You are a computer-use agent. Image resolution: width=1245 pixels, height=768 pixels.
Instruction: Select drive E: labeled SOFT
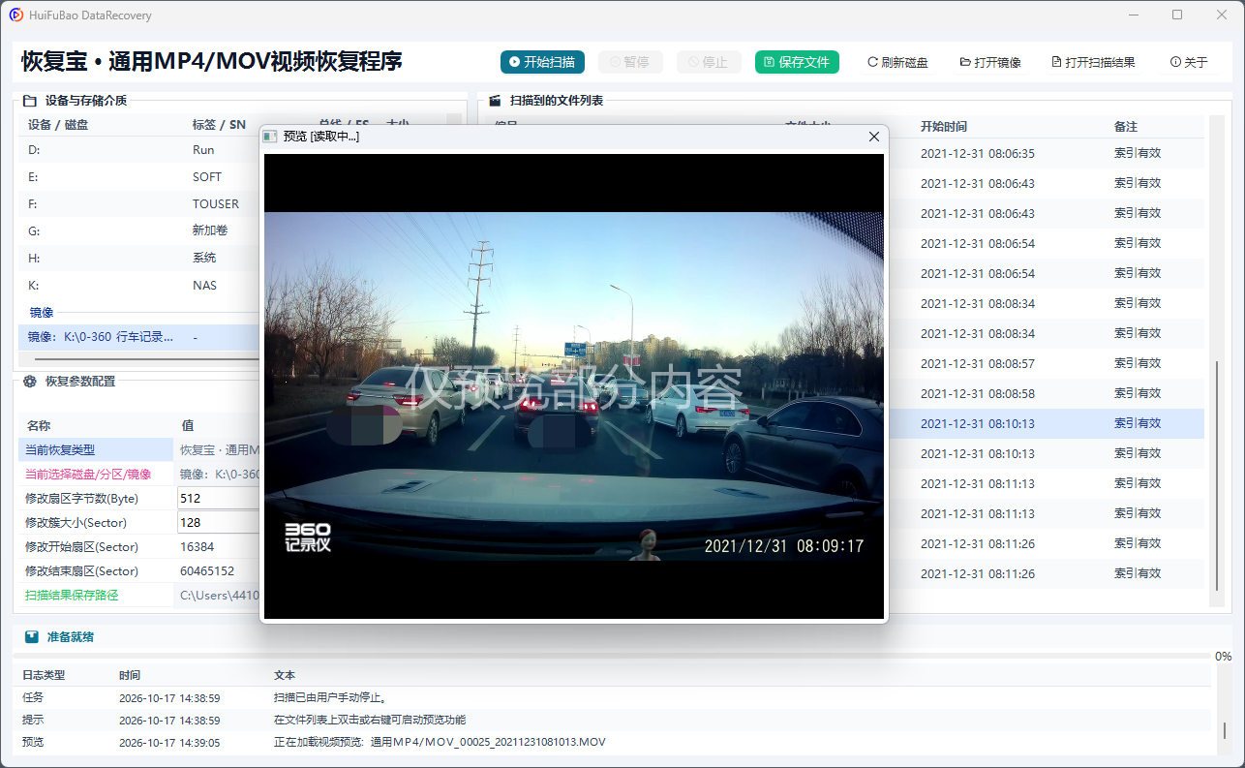[138, 177]
